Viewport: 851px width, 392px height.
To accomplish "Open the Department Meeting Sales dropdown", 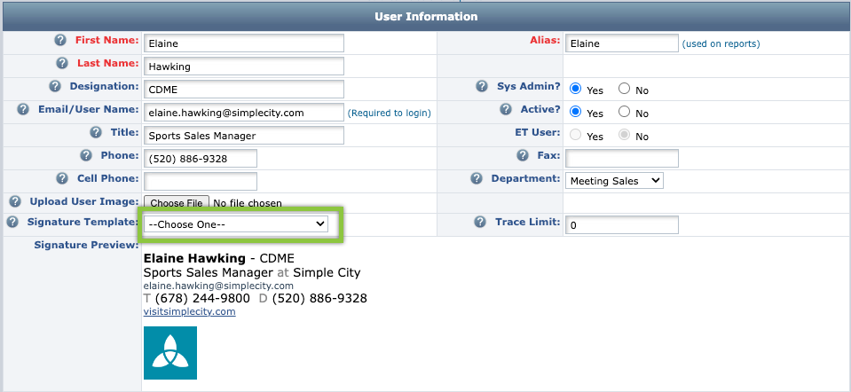I will [614, 181].
